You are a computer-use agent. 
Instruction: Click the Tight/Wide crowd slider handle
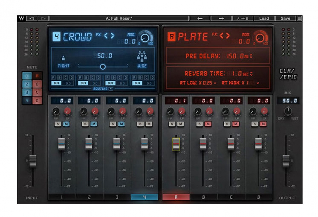103,67
